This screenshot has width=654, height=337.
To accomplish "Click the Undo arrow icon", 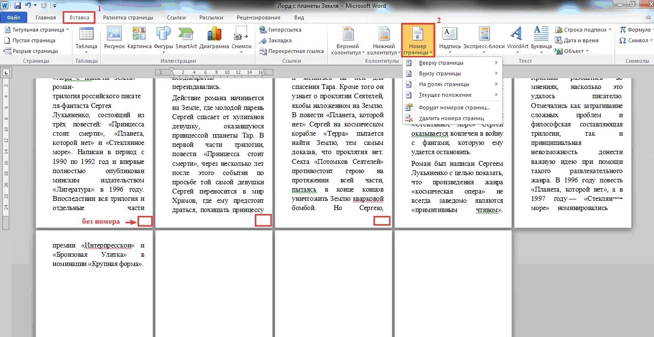I will pos(28,6).
